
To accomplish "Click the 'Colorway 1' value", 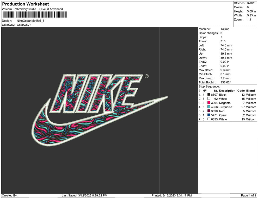I will click(24, 25).
